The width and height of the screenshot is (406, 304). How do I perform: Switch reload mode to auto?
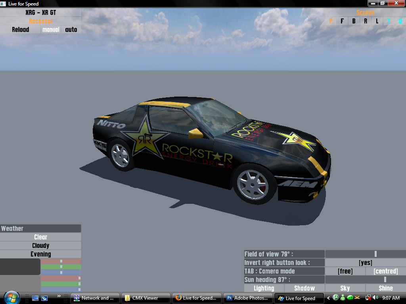(71, 29)
